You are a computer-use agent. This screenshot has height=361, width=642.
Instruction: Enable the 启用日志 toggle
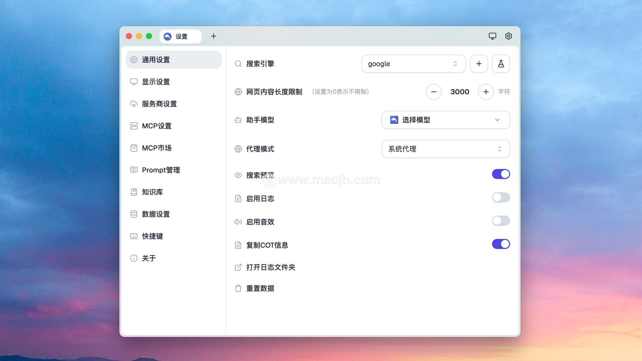(501, 197)
